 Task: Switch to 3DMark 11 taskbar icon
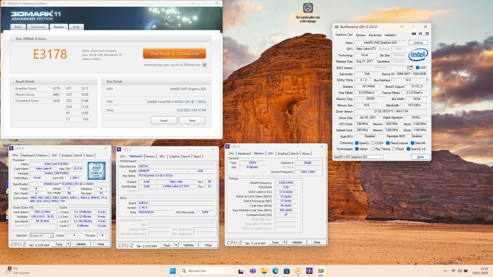pos(298,271)
